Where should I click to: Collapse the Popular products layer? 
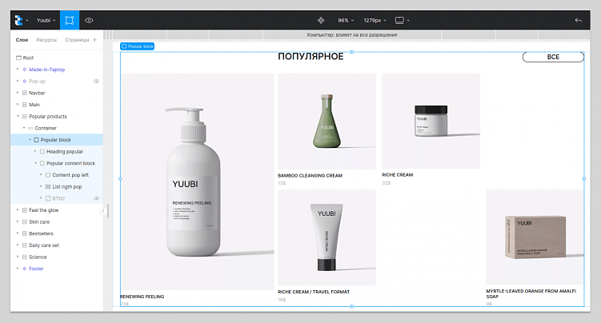pyautogui.click(x=18, y=116)
